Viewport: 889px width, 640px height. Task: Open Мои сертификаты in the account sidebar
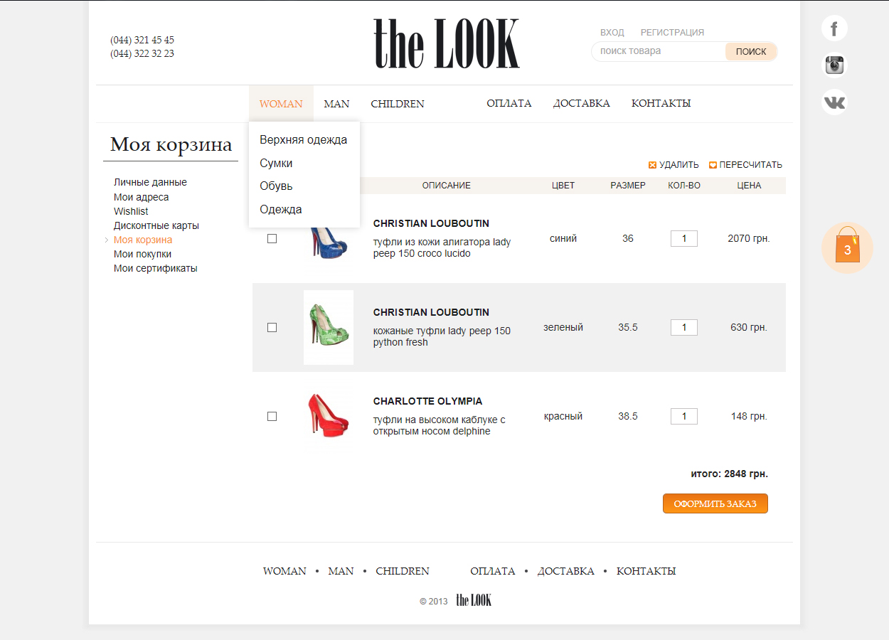click(156, 268)
